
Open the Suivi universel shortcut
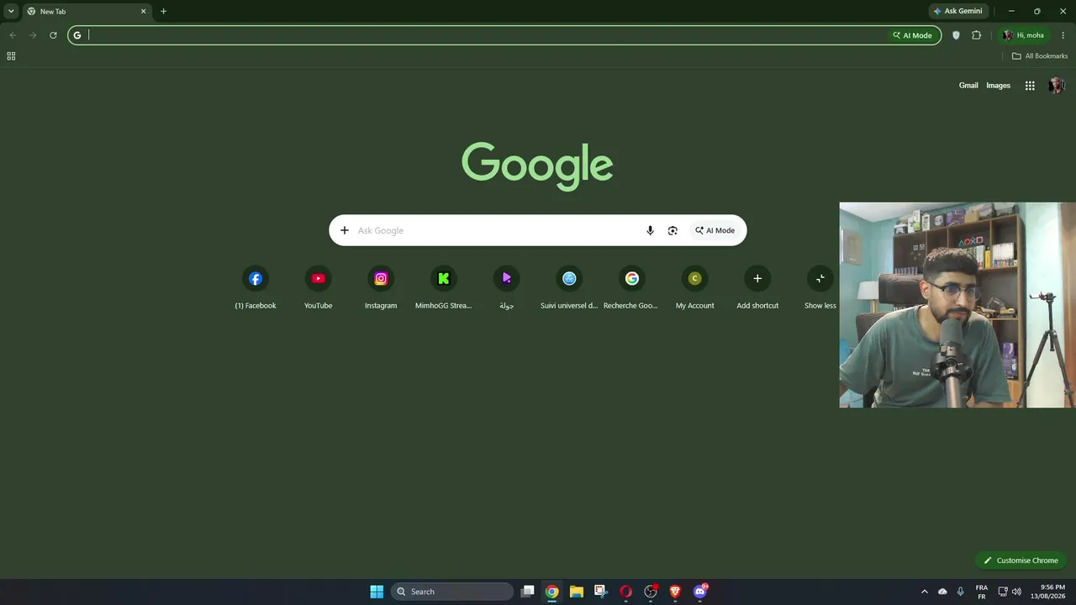click(x=569, y=279)
